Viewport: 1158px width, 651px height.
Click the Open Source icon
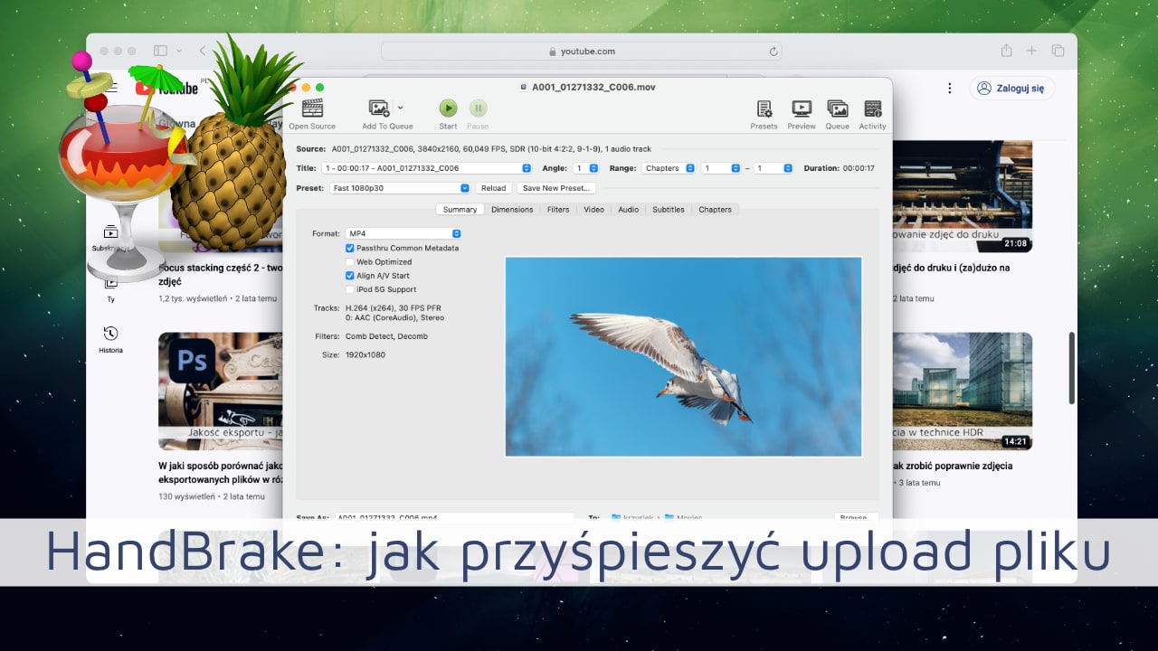click(x=311, y=108)
